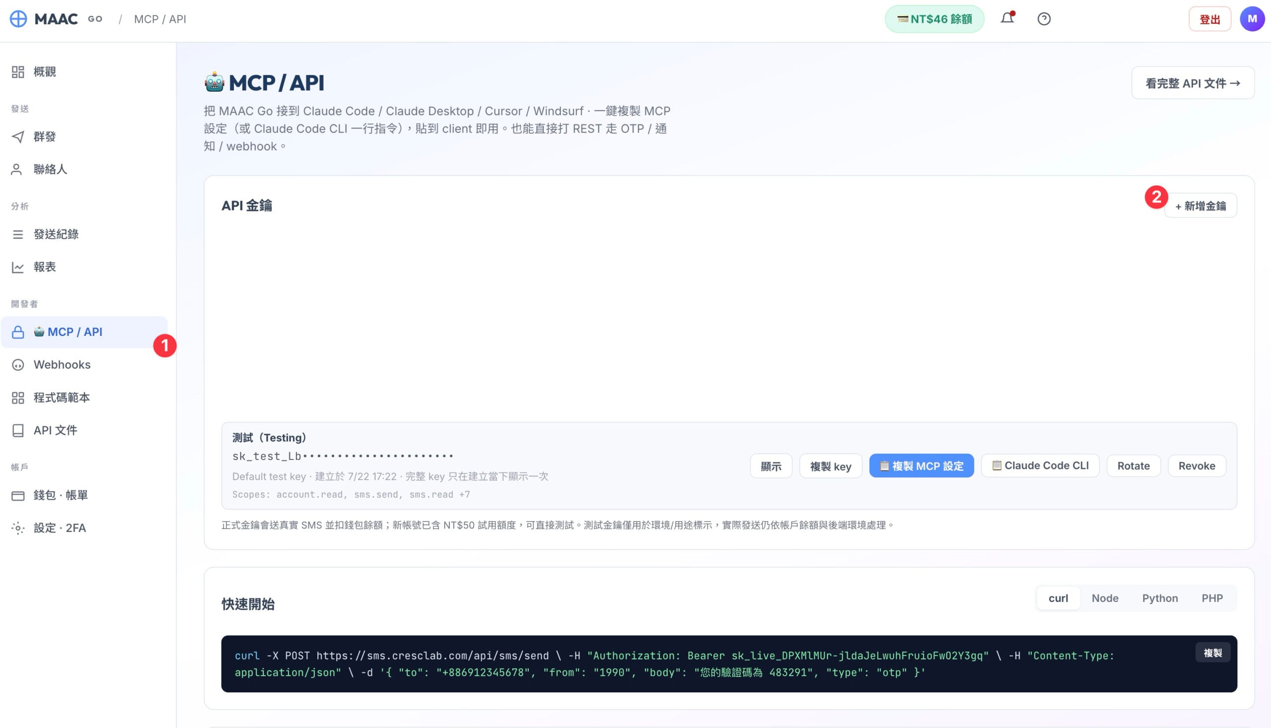1271x728 pixels.
Task: Revoke the Testing API key
Action: [x=1197, y=466]
